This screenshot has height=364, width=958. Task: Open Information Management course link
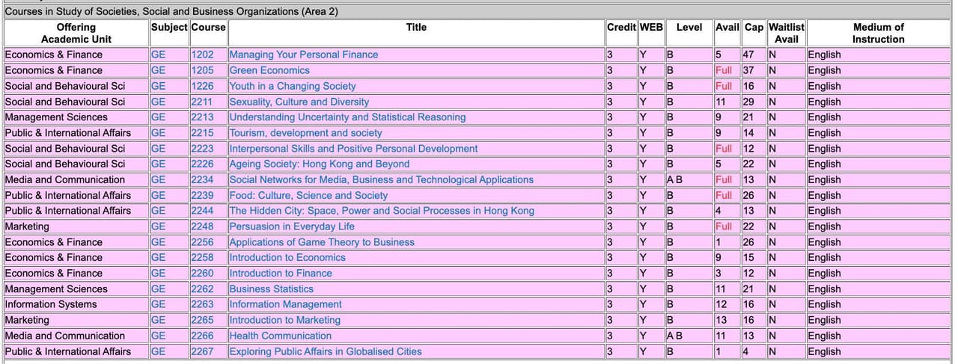[285, 304]
